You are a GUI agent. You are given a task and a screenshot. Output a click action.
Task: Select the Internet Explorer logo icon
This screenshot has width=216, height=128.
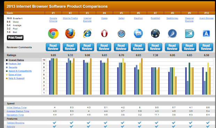tap(87, 33)
